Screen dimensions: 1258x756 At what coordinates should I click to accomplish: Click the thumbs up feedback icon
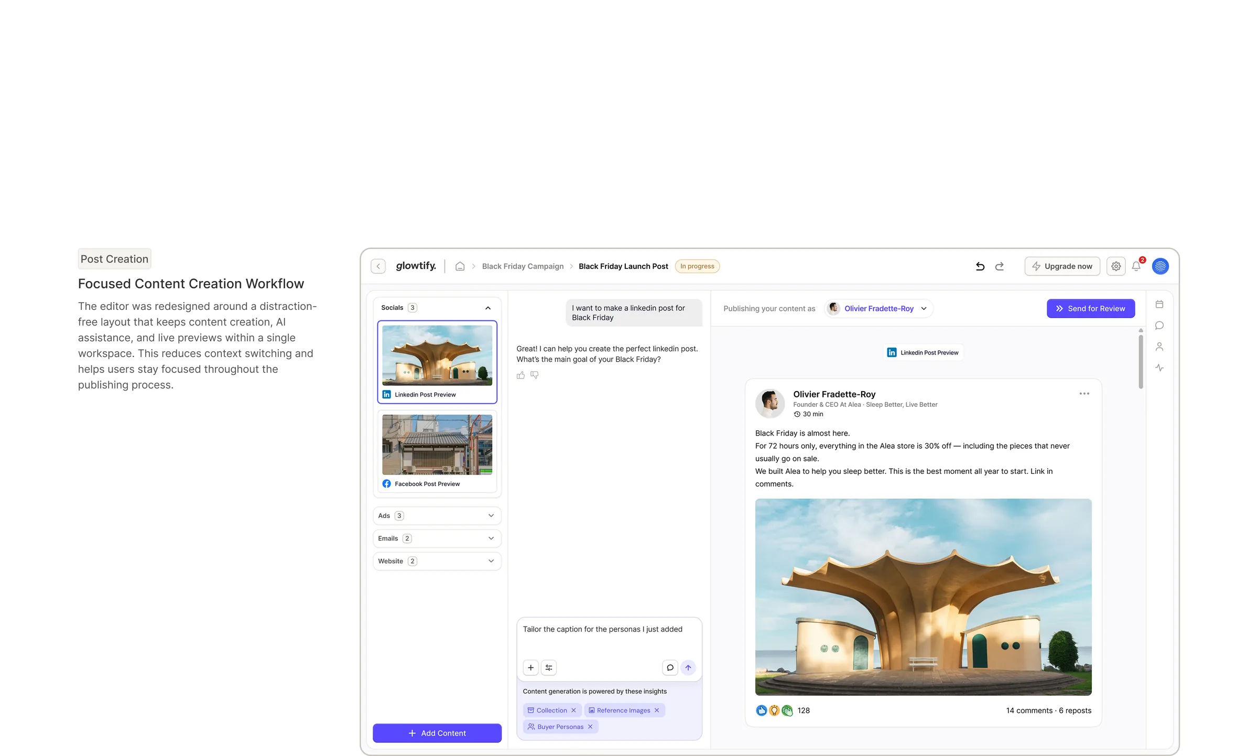click(520, 375)
